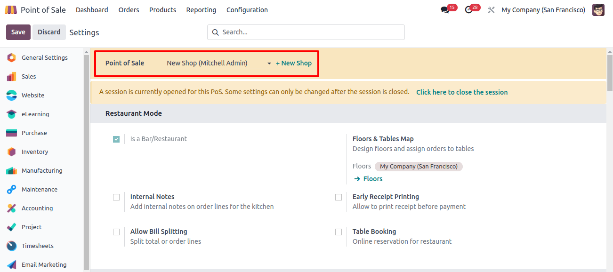Click the My Company (San Francisco) floor tag
Viewport: 613px width, 272px height.
tap(419, 166)
